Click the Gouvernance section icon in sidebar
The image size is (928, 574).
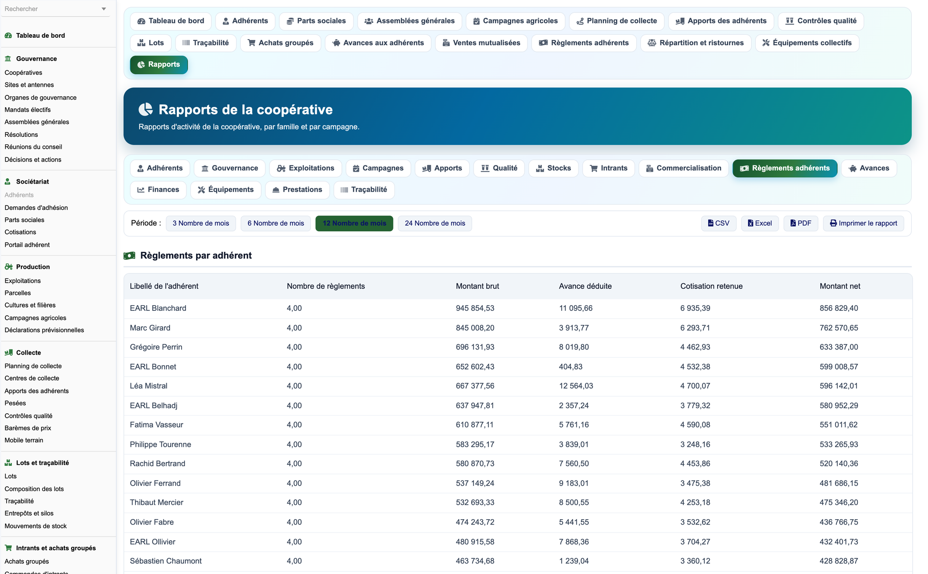tap(8, 59)
